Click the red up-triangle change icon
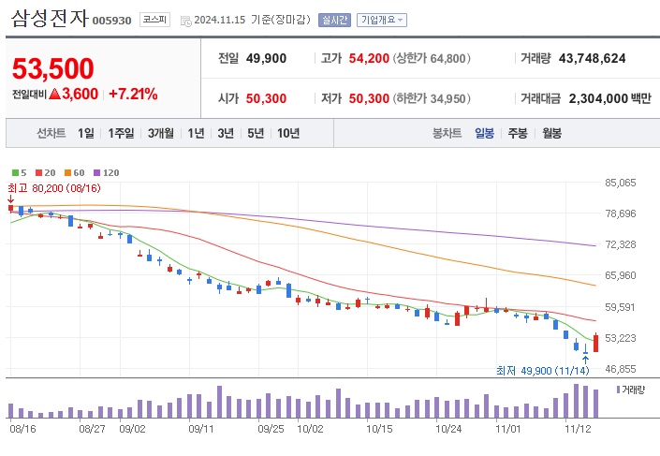Image resolution: width=660 pixels, height=456 pixels. click(54, 94)
